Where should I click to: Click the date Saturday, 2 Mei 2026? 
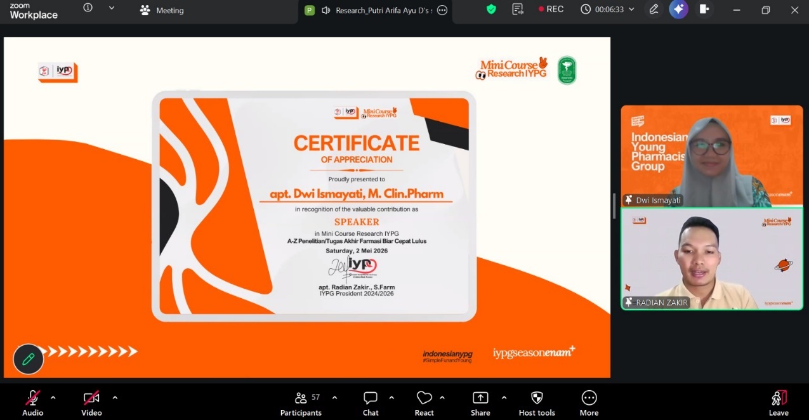[x=357, y=251]
